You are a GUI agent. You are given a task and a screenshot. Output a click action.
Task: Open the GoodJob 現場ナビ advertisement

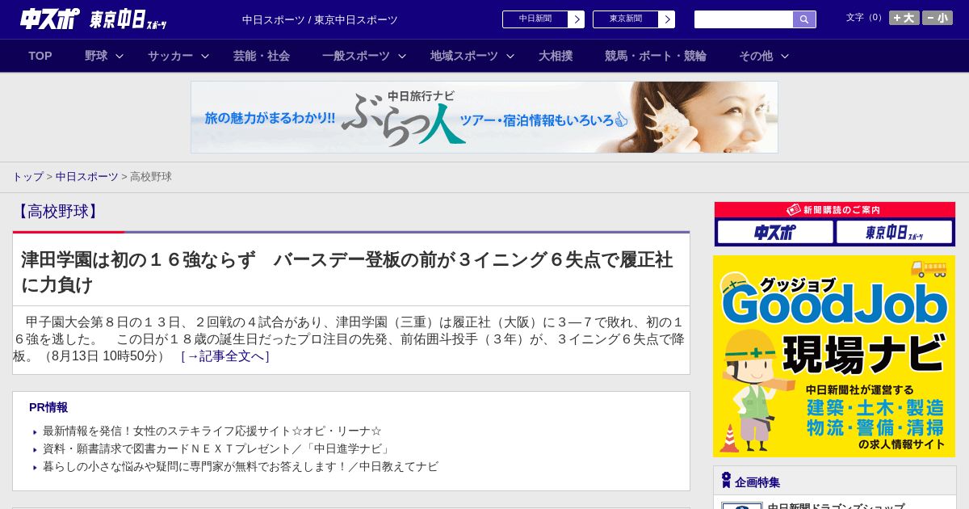(x=834, y=356)
